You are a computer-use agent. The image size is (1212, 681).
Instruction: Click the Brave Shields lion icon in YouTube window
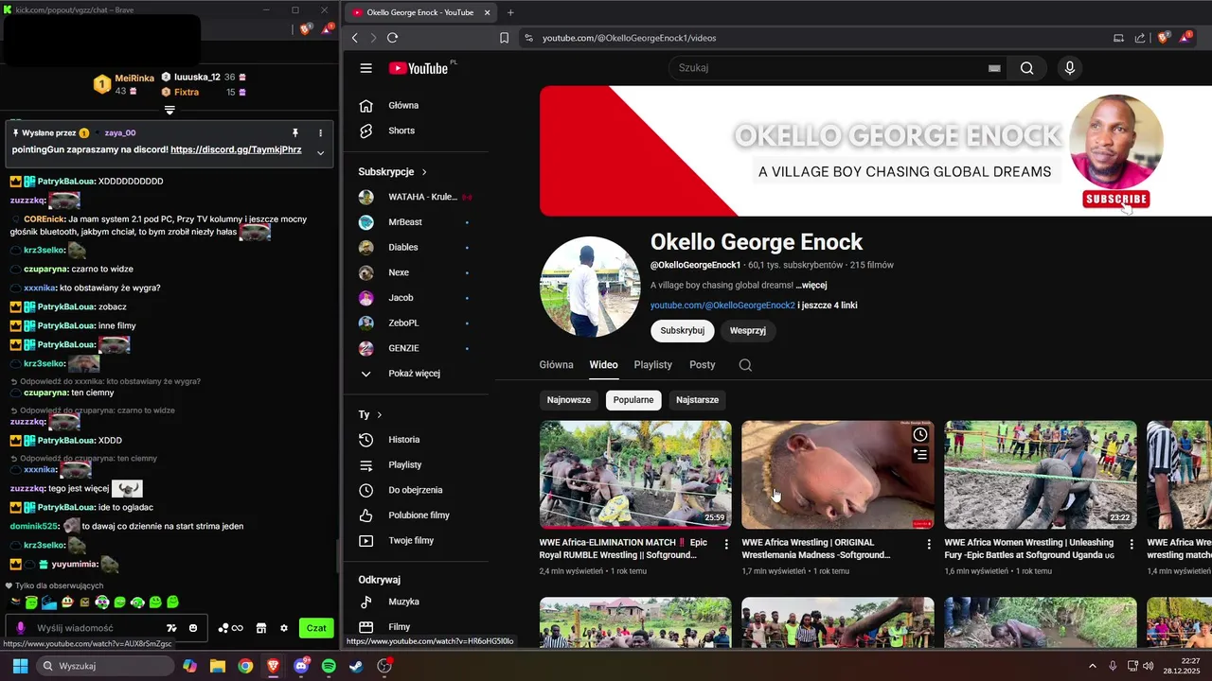1164,38
